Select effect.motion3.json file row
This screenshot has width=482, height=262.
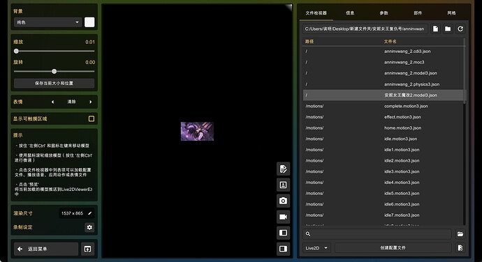(384, 117)
